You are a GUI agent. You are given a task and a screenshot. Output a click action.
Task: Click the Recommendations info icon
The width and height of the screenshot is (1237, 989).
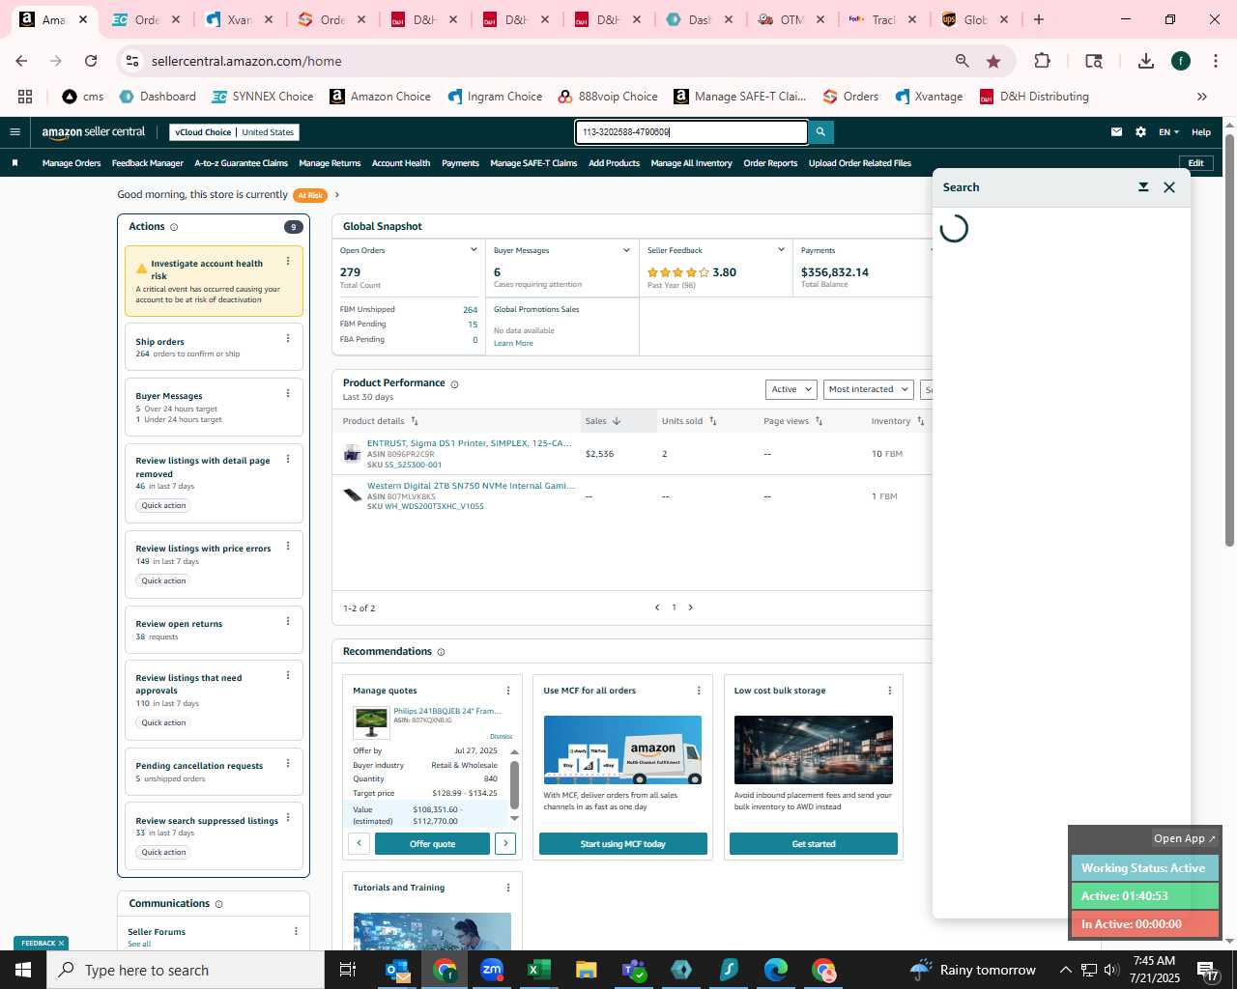441,652
